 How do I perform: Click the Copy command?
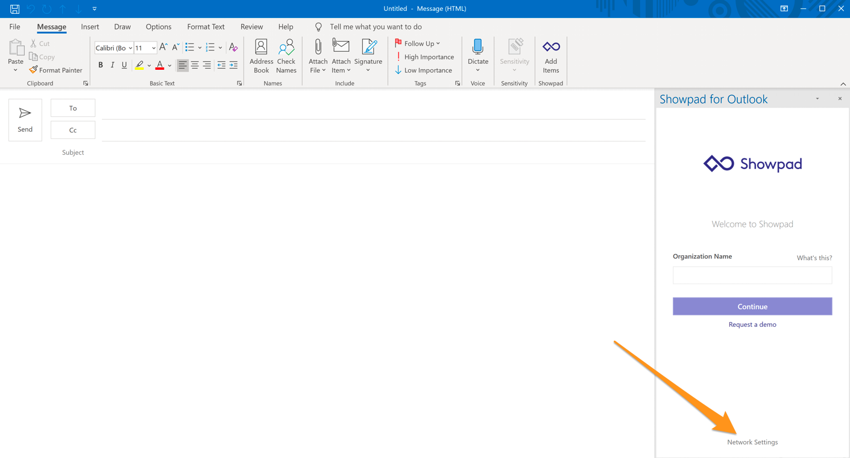click(x=42, y=57)
